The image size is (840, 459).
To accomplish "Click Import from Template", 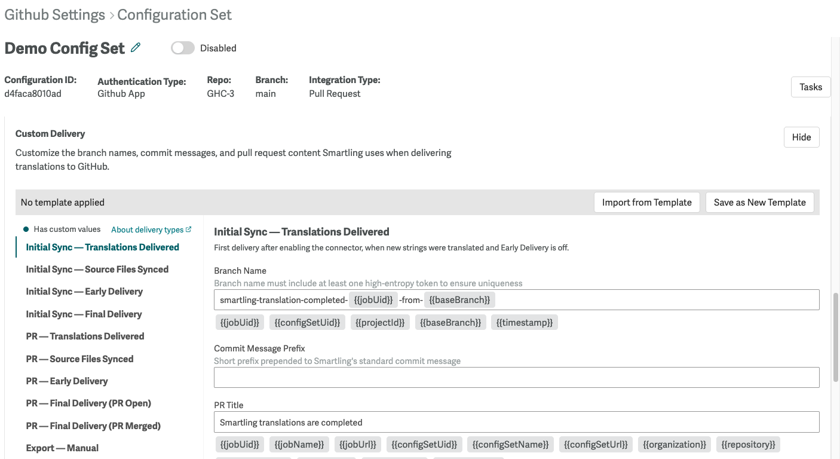I will point(646,202).
